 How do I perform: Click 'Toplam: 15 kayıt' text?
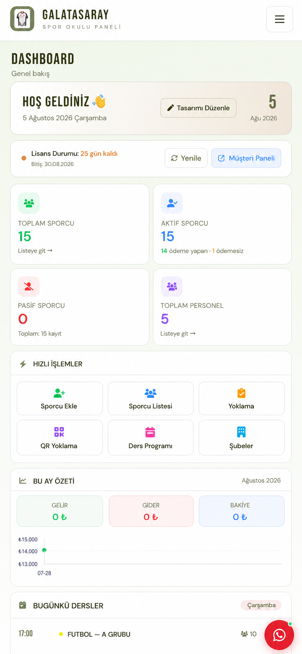(40, 334)
